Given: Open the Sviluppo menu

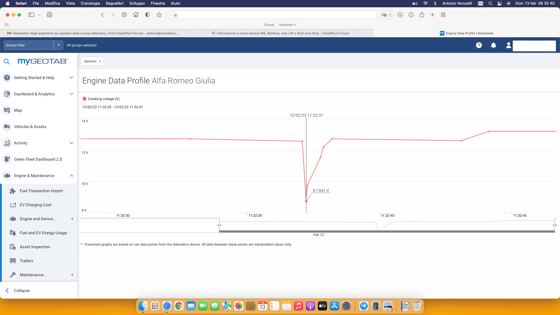Looking at the screenshot, I should pos(137,3).
